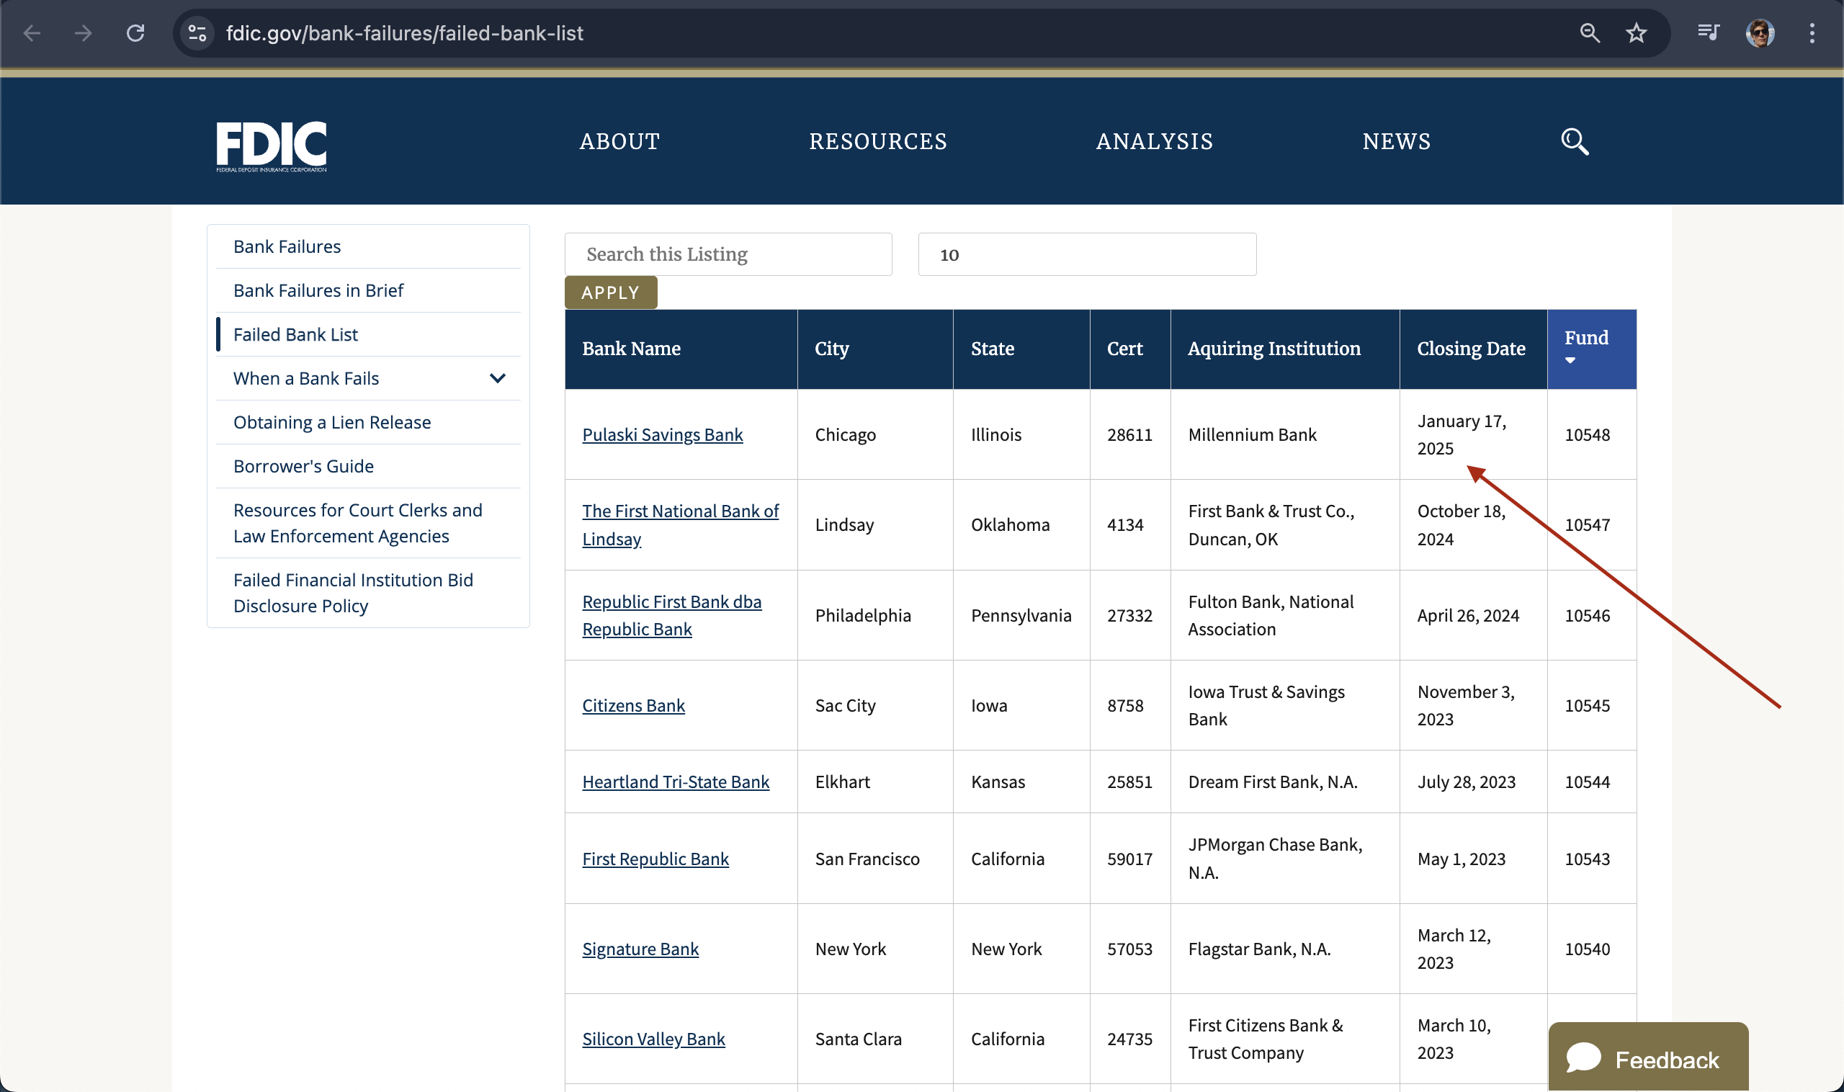This screenshot has width=1844, height=1092.
Task: Open the site search magnifier in FDIC header
Action: (1575, 141)
